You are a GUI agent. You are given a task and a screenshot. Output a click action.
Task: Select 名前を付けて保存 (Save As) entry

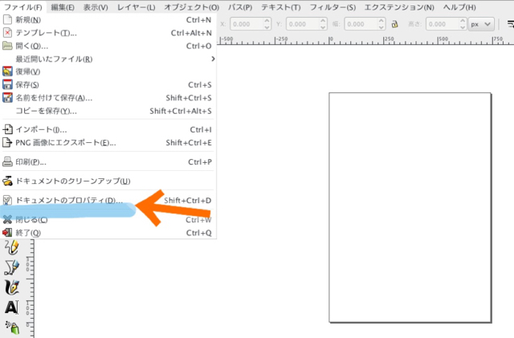(x=53, y=97)
